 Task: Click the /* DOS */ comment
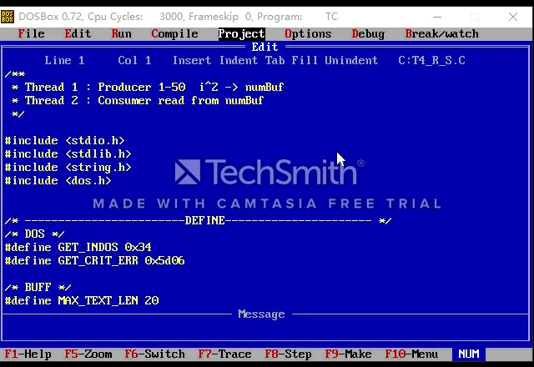[34, 234]
